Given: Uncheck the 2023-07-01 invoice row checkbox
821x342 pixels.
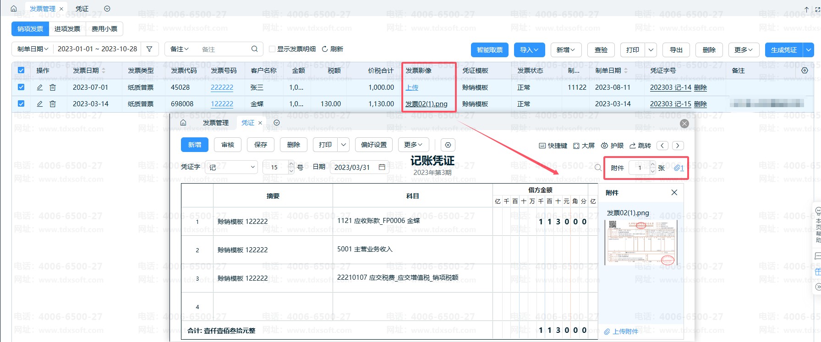Looking at the screenshot, I should [x=21, y=87].
